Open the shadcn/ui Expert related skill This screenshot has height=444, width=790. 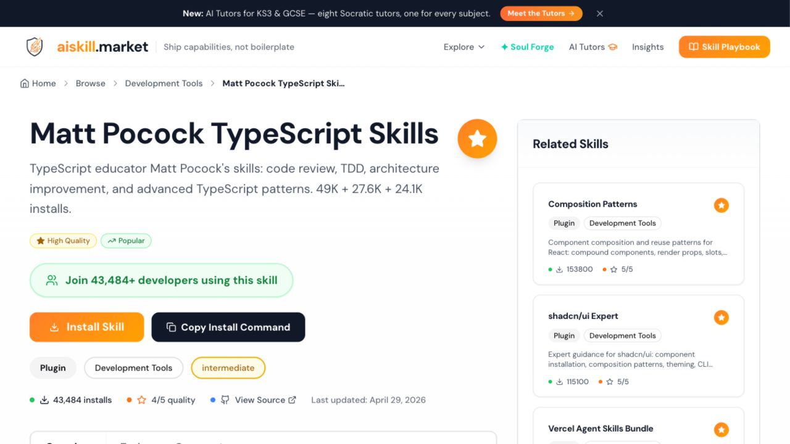[639, 346]
